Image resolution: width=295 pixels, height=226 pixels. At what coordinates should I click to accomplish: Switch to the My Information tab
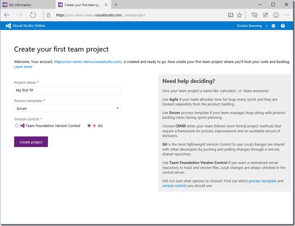[28, 5]
